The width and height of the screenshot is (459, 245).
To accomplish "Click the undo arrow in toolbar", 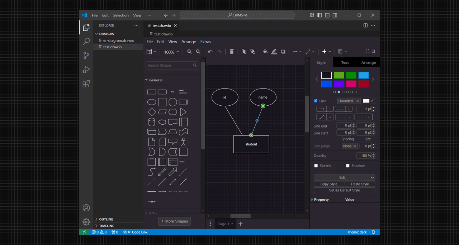I will coord(210,52).
